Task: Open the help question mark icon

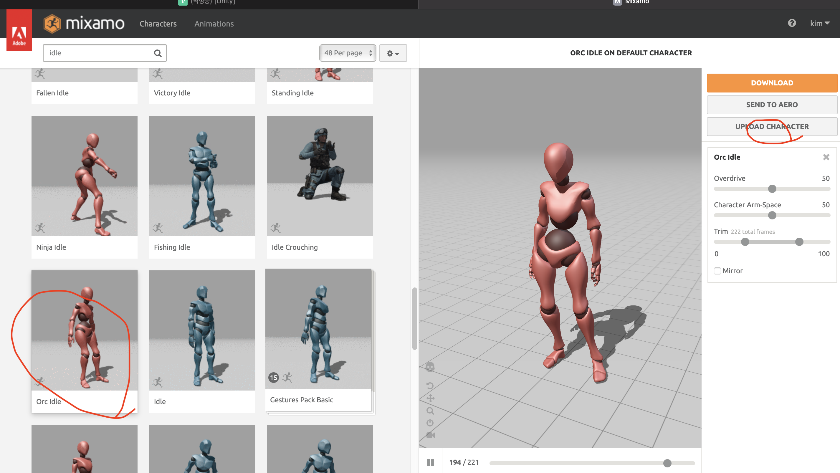Action: click(792, 23)
